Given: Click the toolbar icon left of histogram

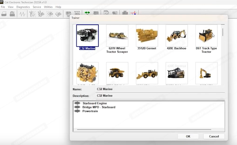Looking at the screenshot, I should point(115,13).
